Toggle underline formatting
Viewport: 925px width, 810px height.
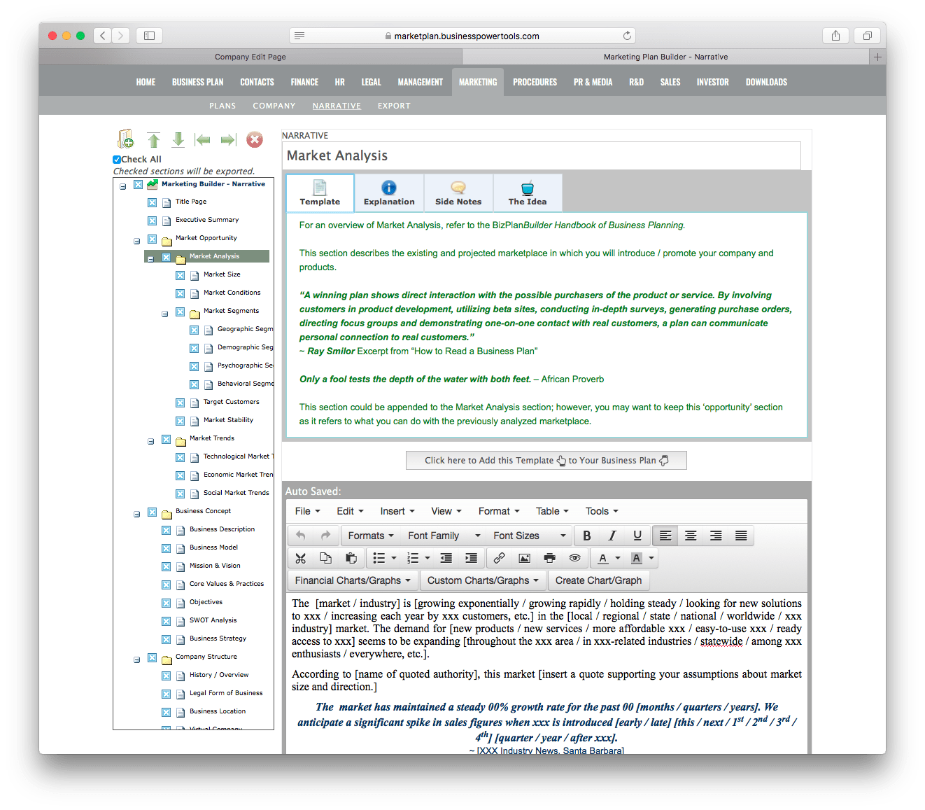tap(637, 536)
